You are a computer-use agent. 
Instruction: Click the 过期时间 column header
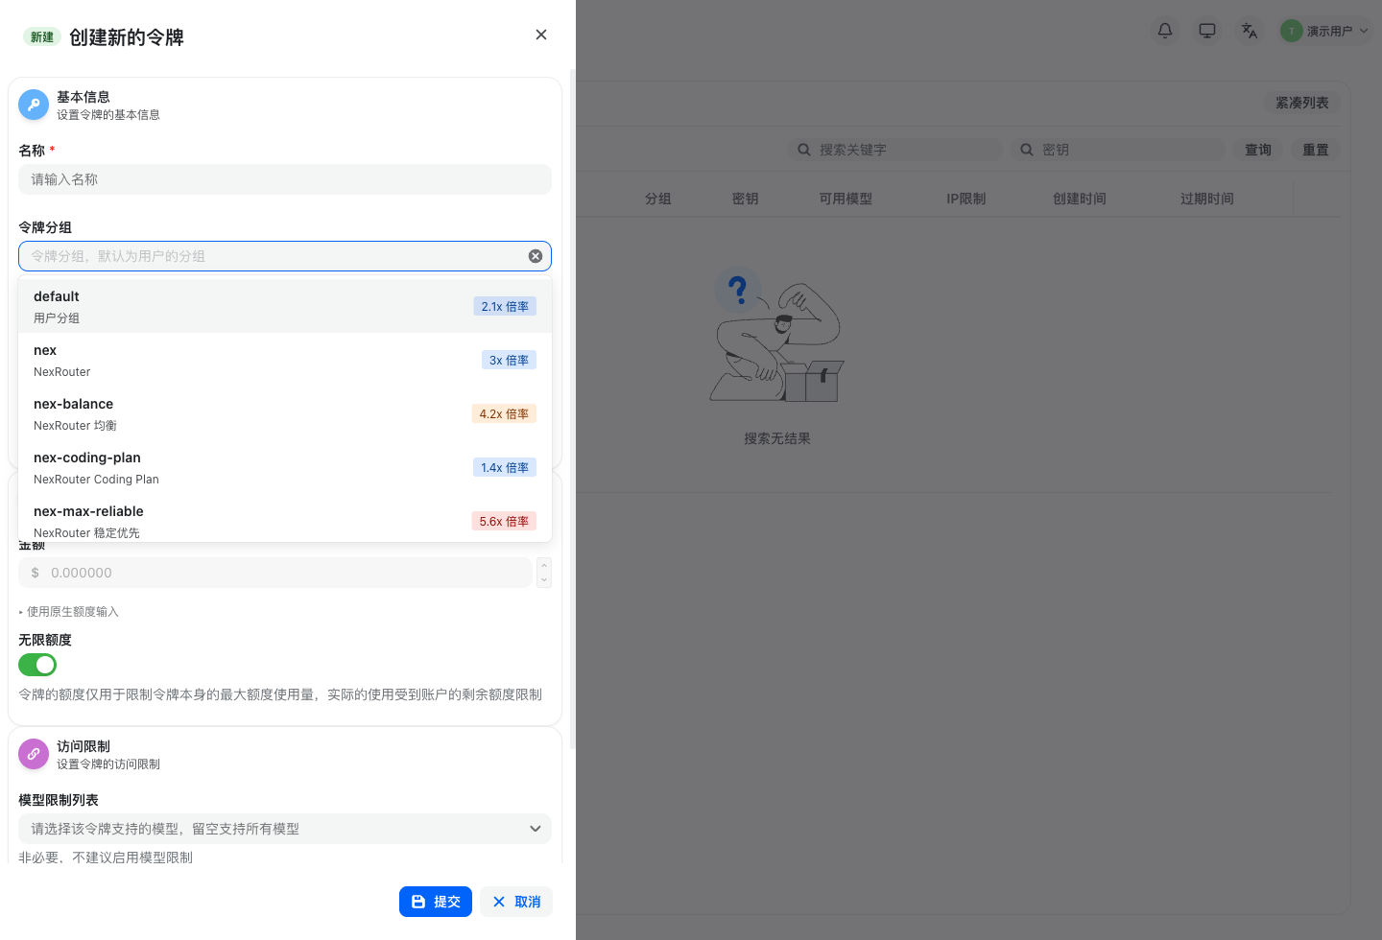tap(1207, 199)
